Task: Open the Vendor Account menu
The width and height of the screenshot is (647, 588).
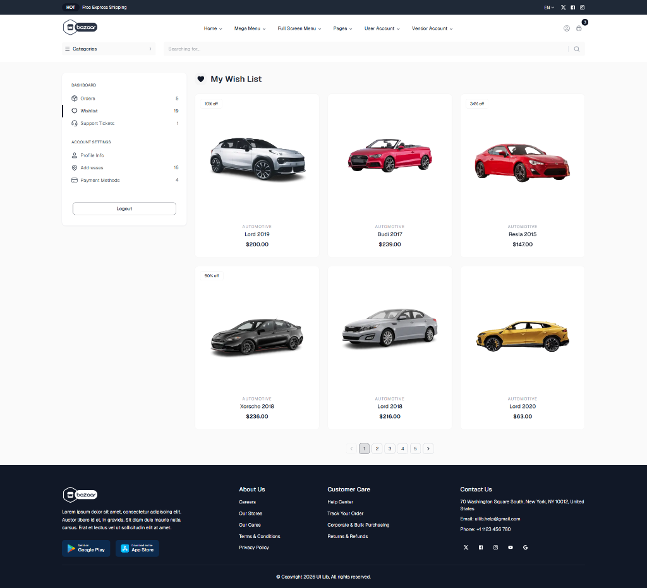Action: [432, 28]
